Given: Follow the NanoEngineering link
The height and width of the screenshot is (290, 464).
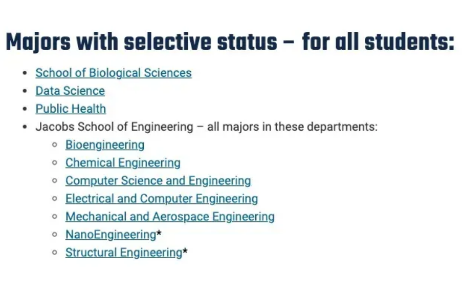Looking at the screenshot, I should pos(111,235).
